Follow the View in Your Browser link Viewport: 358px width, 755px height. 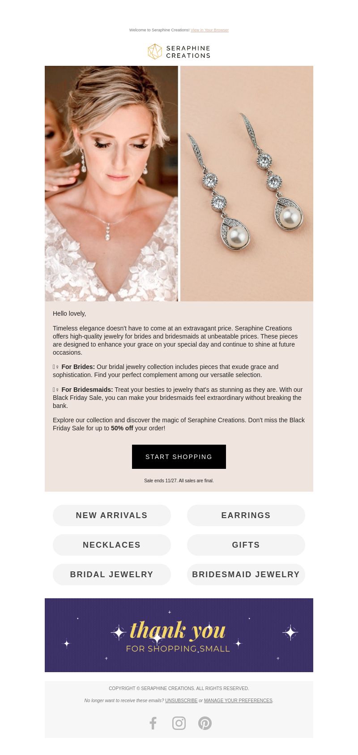209,30
